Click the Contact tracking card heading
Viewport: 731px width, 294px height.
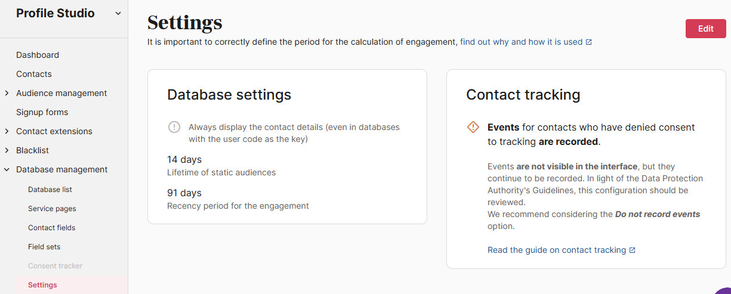point(523,94)
